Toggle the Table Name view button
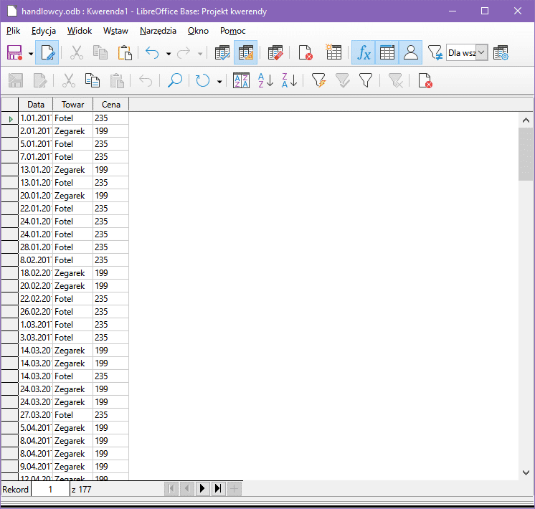535x509 pixels. pyautogui.click(x=387, y=53)
